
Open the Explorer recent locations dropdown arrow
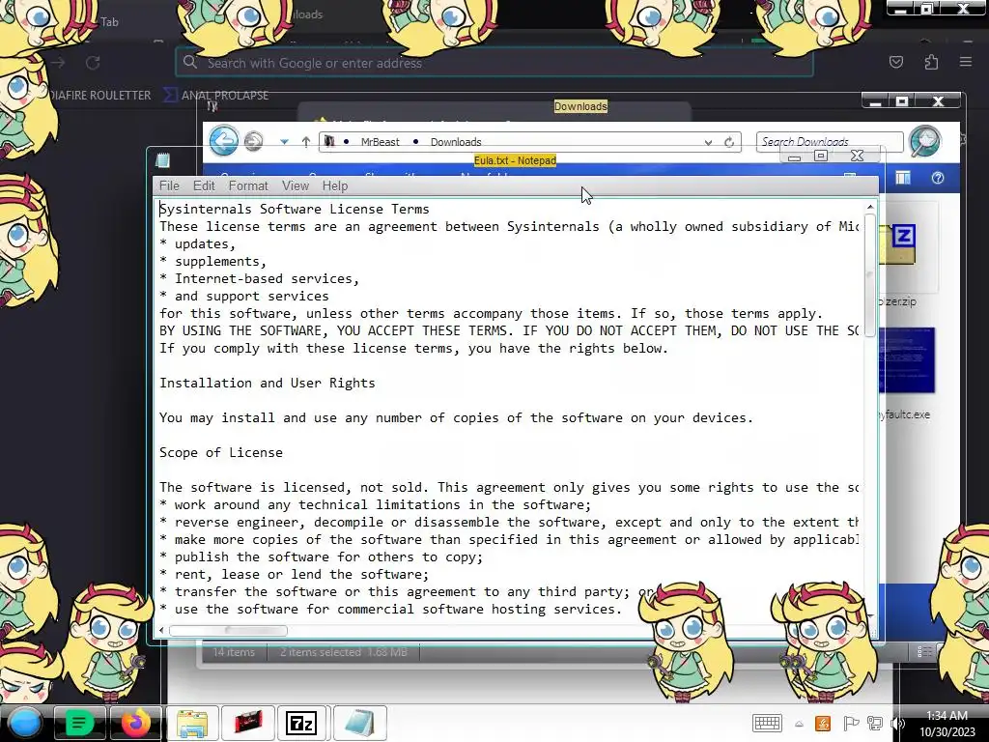pyautogui.click(x=285, y=142)
